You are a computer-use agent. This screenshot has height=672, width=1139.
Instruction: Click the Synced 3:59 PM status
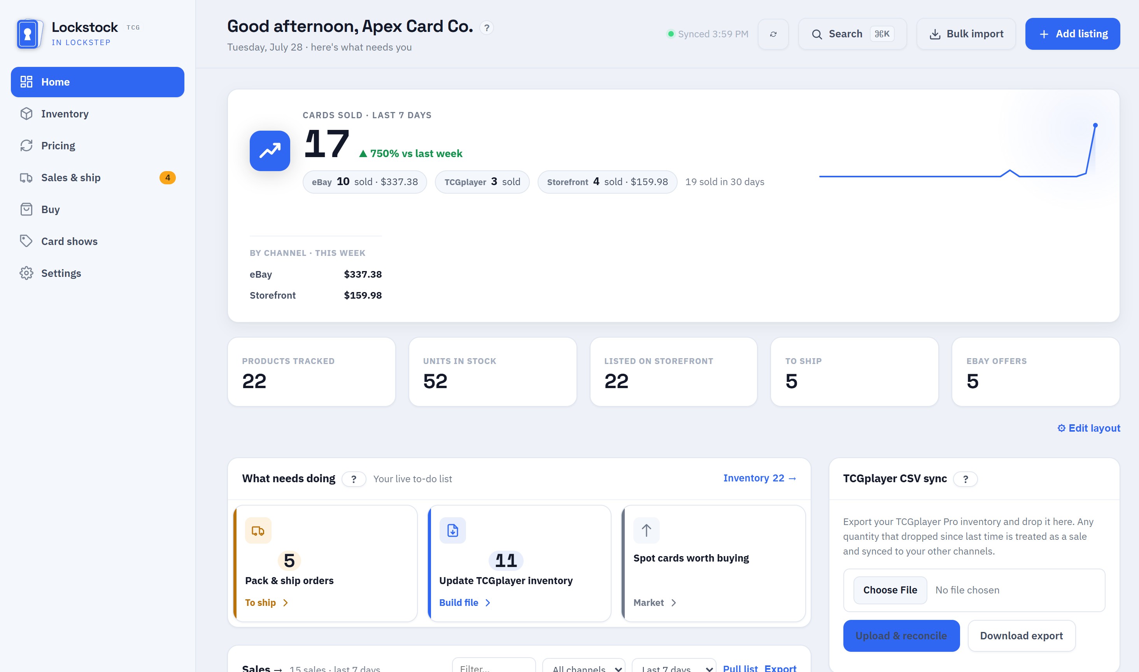point(708,34)
